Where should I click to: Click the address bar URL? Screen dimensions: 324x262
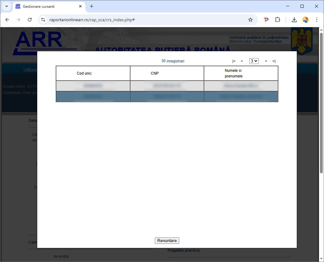(x=92, y=20)
